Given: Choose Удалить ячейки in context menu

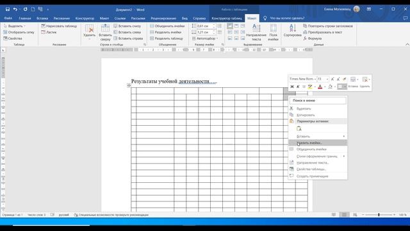Looking at the screenshot, I should [x=318, y=143].
